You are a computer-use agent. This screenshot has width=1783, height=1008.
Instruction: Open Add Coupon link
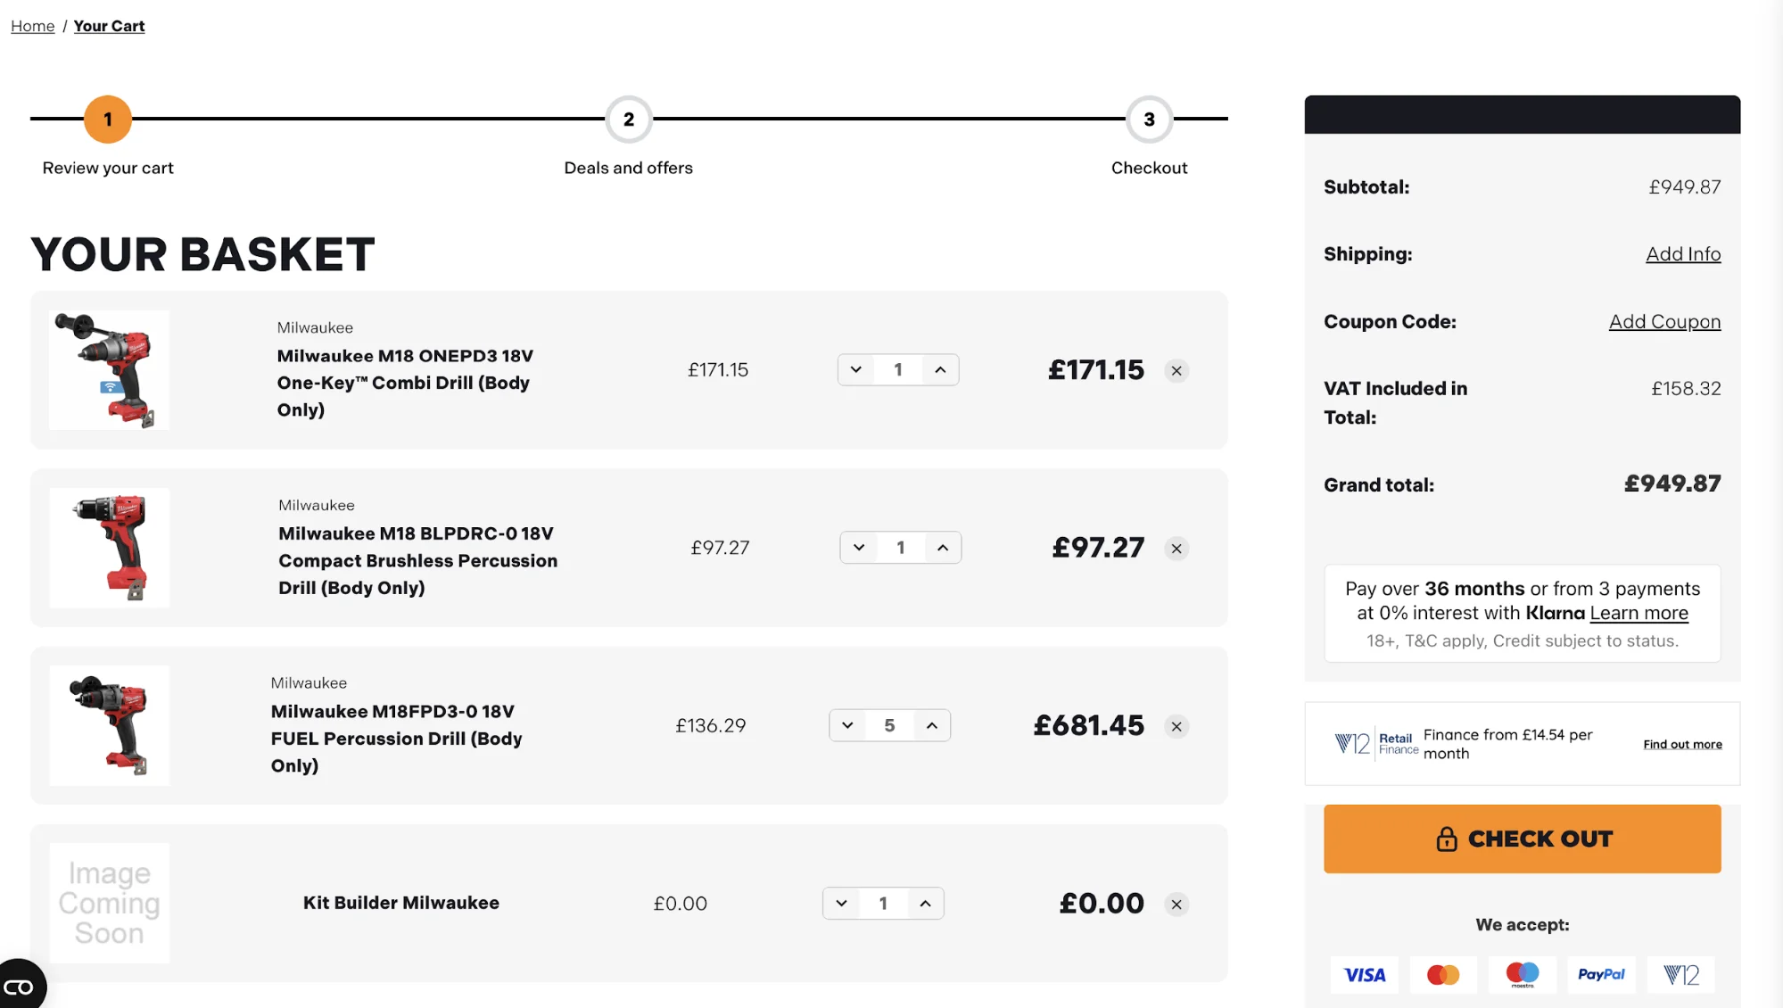pos(1664,322)
